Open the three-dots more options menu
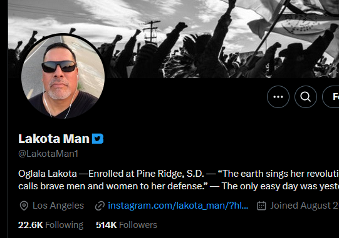Viewport: 339px width, 238px height. [x=278, y=97]
